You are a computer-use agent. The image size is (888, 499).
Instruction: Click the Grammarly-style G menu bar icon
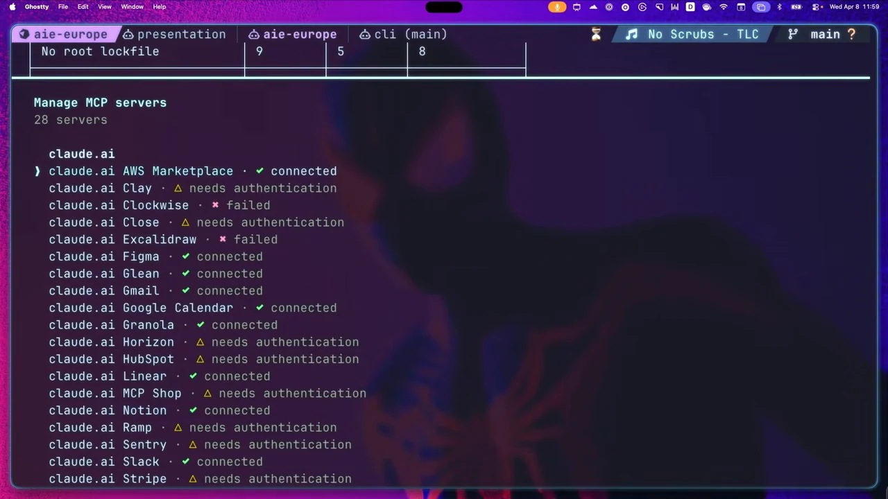[x=642, y=7]
